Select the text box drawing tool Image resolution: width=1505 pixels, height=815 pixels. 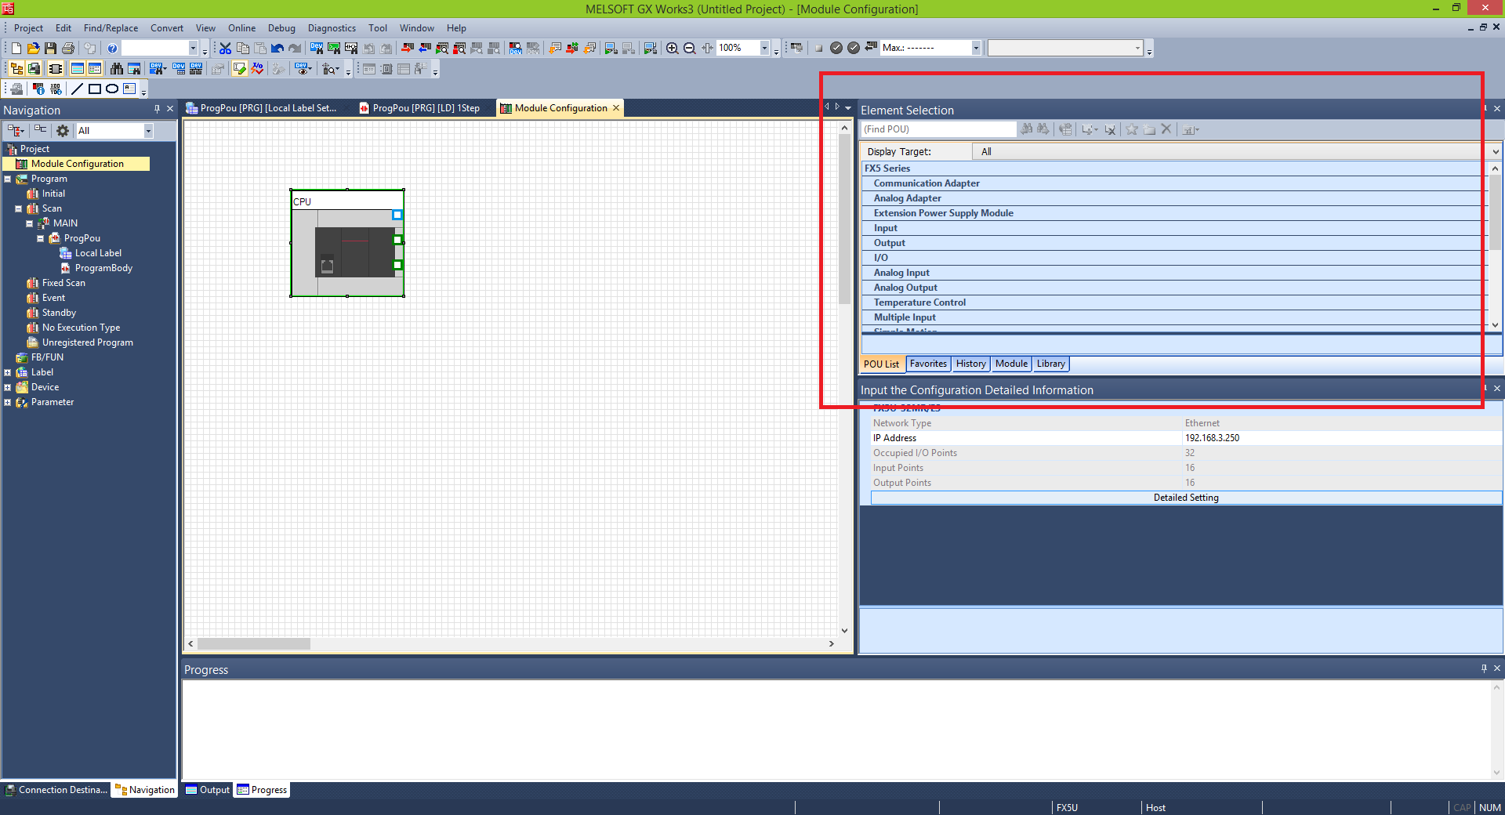pyautogui.click(x=129, y=89)
